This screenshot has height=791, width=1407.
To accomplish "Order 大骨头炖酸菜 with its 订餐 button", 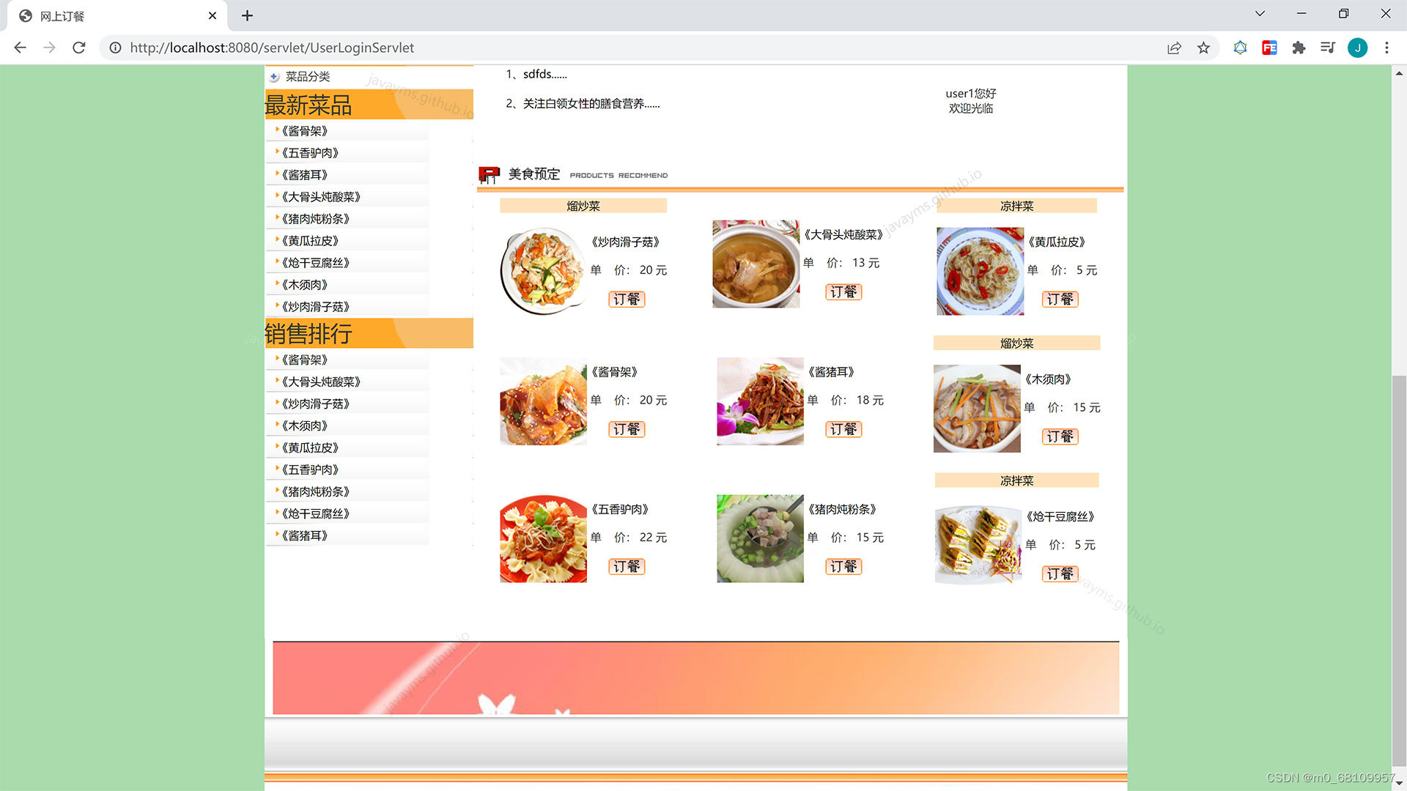I will pos(843,291).
